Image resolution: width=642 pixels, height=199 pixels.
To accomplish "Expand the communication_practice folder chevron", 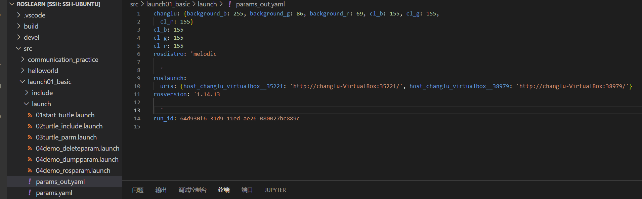I will (x=23, y=59).
